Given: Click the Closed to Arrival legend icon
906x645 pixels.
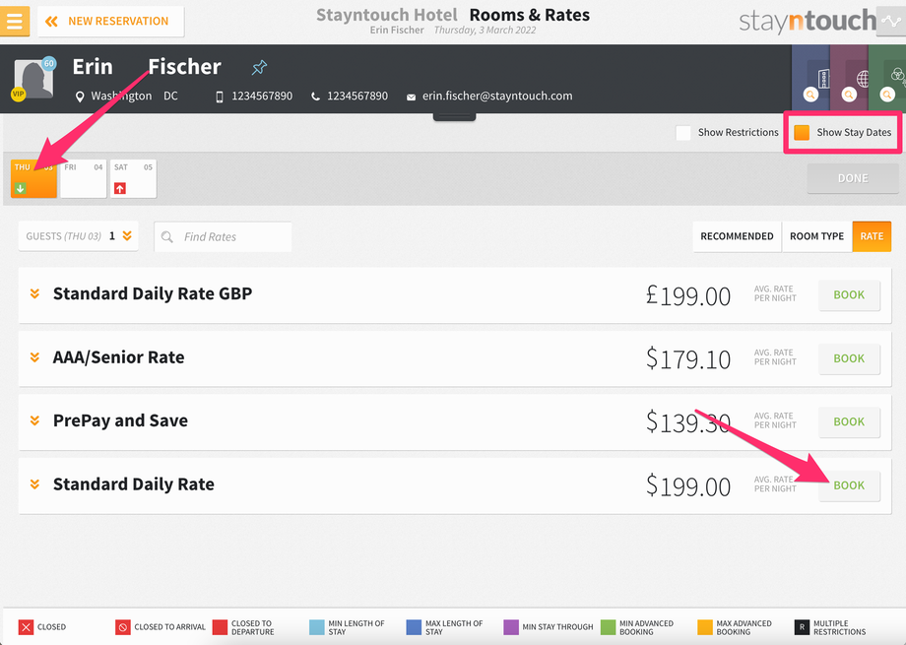Looking at the screenshot, I should tap(122, 627).
